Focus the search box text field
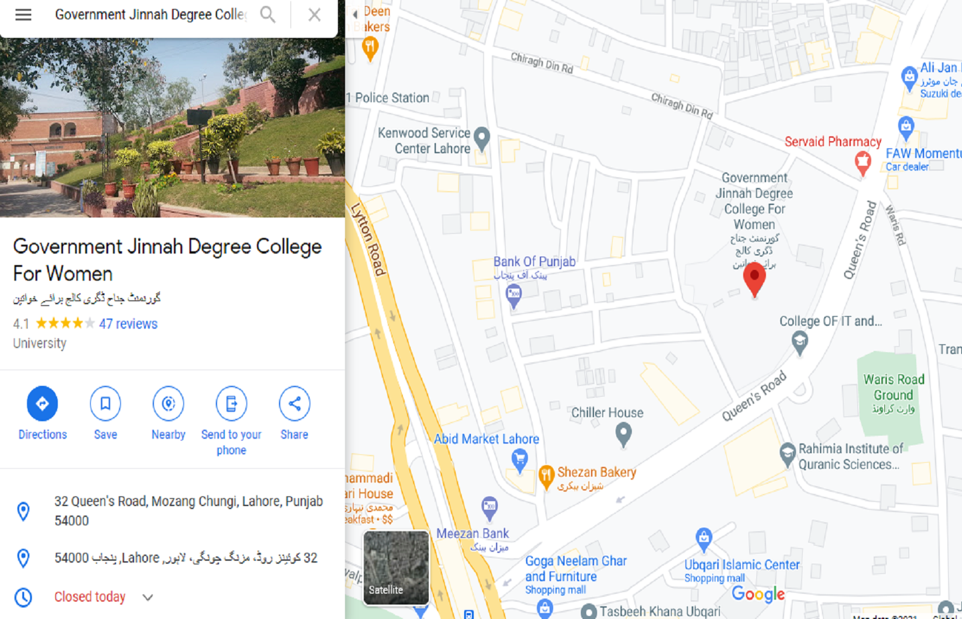Screen dimensions: 962x619 [150, 14]
